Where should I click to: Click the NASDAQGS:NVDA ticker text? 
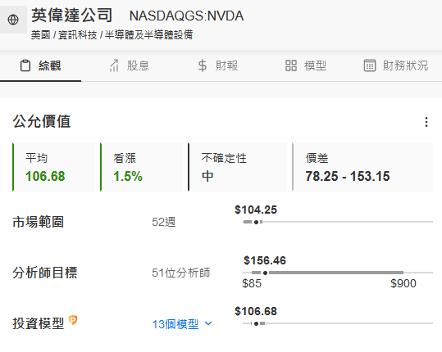(x=186, y=16)
